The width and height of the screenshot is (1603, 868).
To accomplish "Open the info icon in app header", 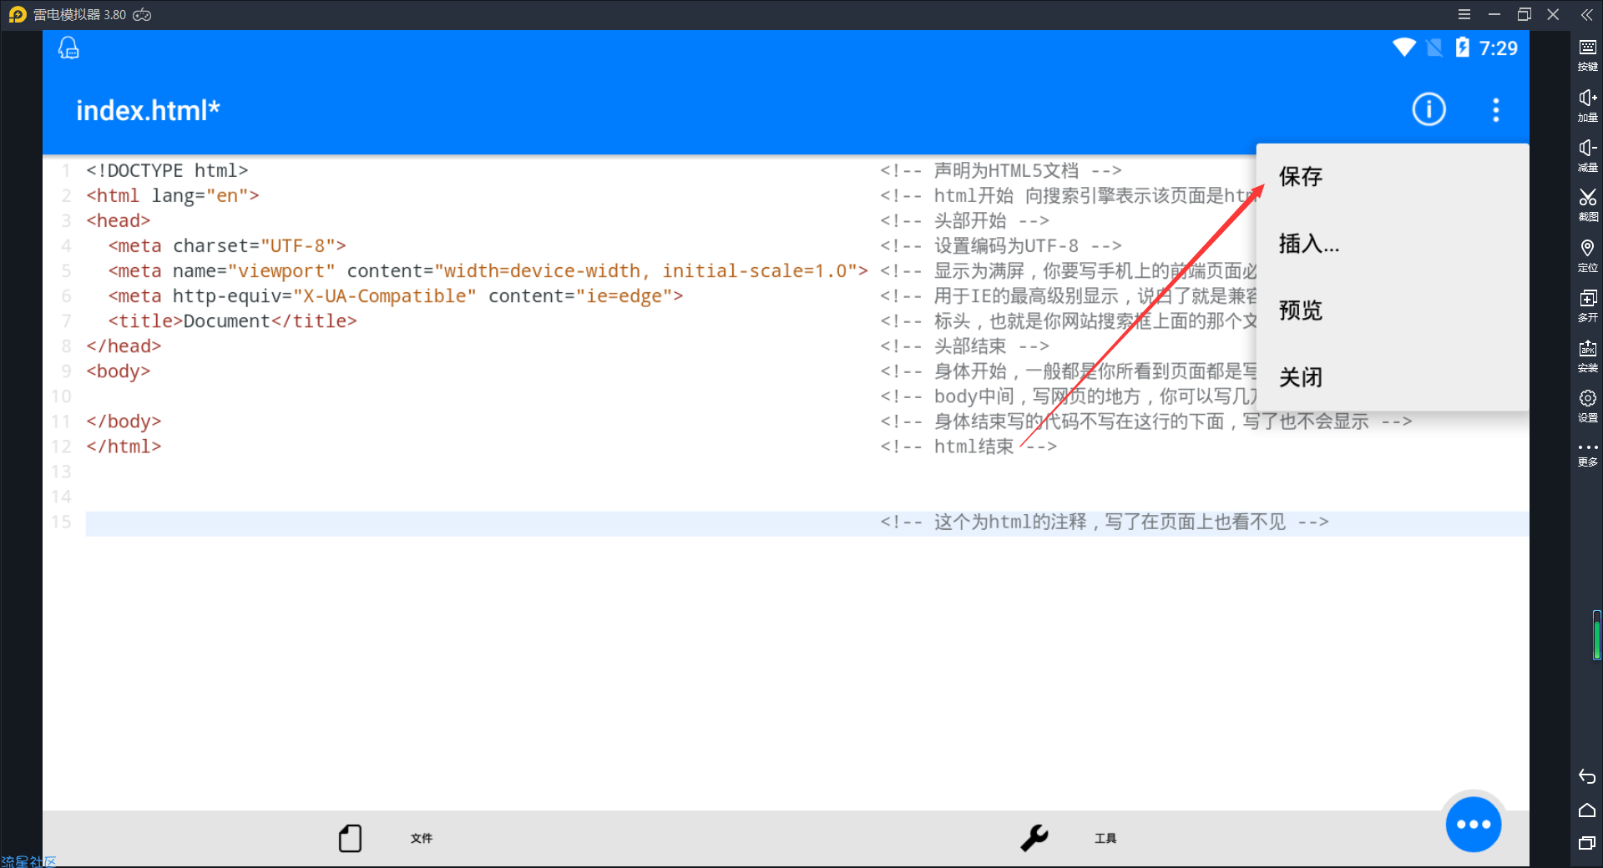I will (1429, 109).
